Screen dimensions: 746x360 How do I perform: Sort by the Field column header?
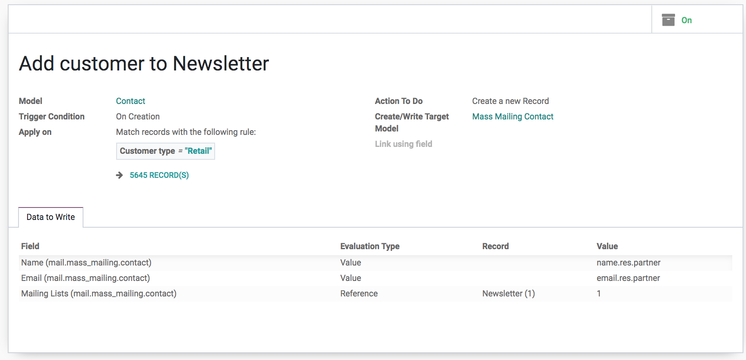(x=30, y=246)
